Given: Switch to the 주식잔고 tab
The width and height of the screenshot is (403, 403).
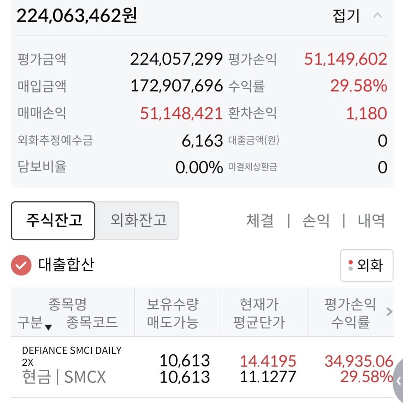Looking at the screenshot, I should (x=53, y=221).
